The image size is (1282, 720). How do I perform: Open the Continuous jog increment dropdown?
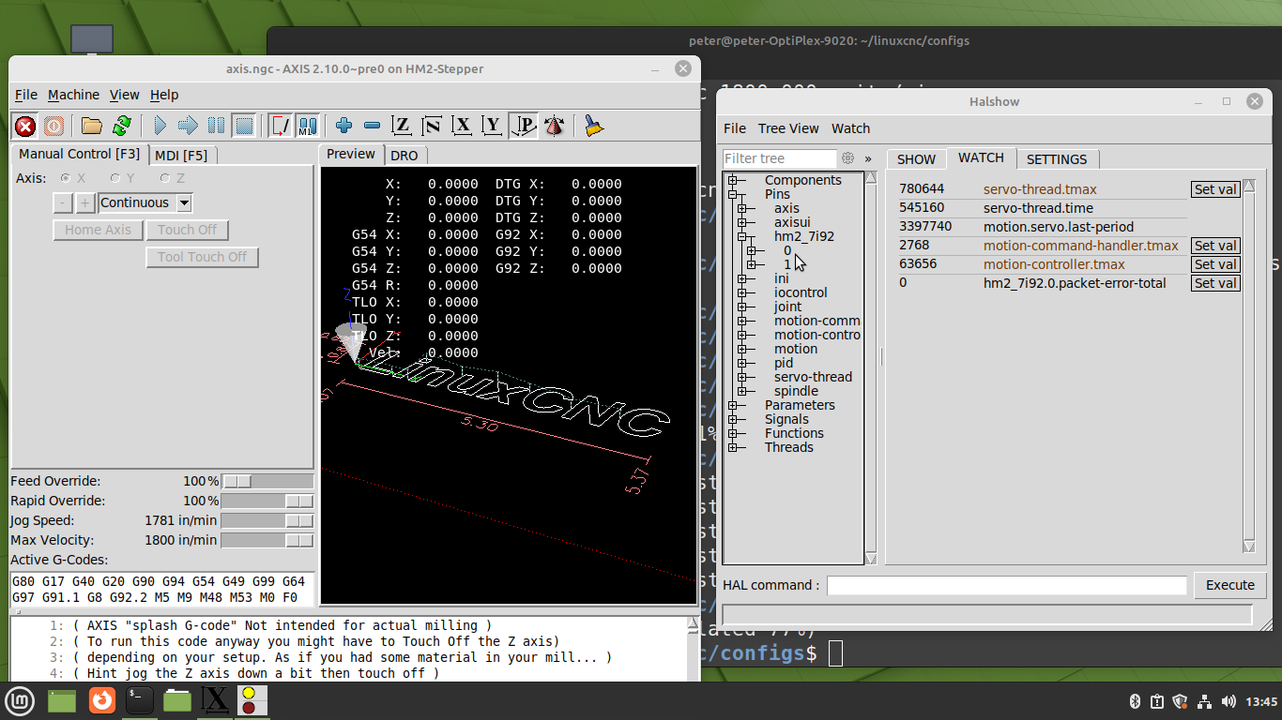tap(145, 202)
